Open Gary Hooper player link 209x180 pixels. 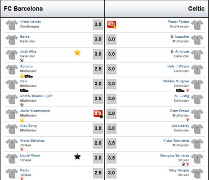(x=179, y=170)
